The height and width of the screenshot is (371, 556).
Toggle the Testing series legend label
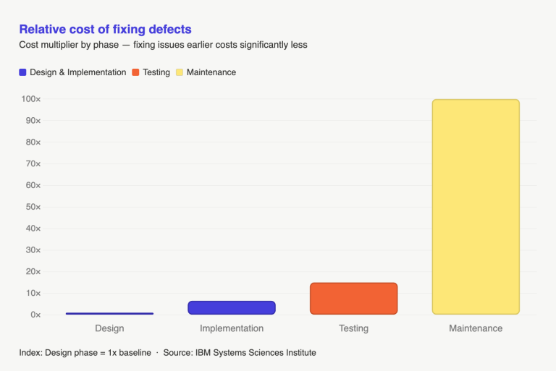click(x=156, y=72)
